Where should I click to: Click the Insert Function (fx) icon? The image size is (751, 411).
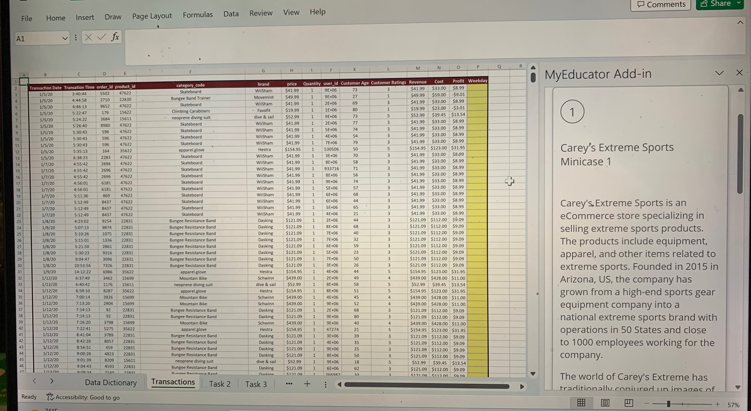point(115,37)
